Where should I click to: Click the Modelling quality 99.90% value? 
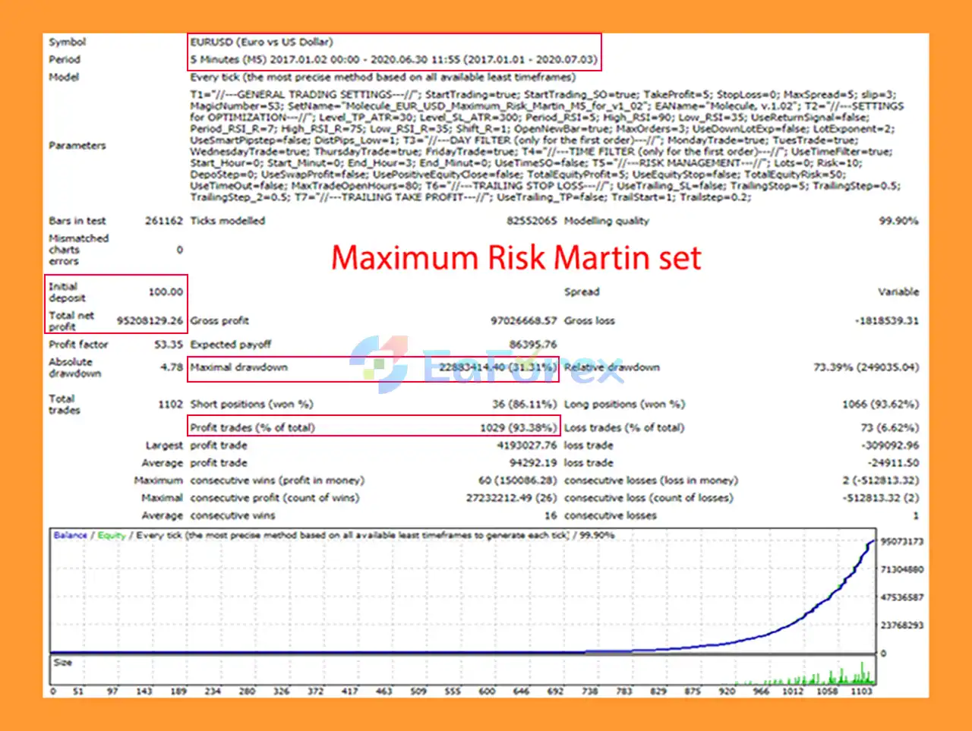(898, 221)
